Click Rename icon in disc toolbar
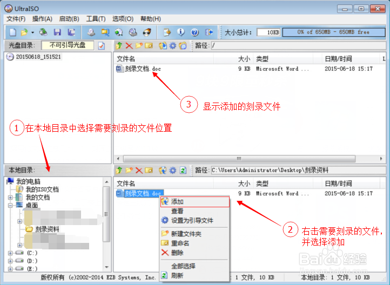 tap(149, 46)
